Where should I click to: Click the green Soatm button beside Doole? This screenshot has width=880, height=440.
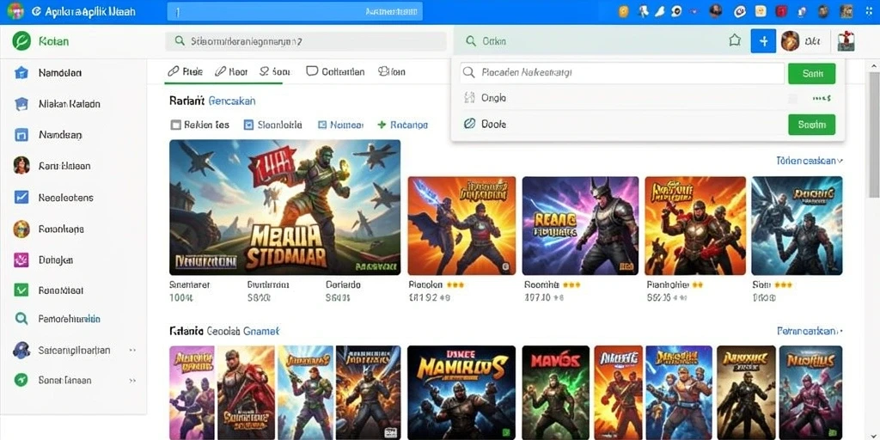point(811,125)
